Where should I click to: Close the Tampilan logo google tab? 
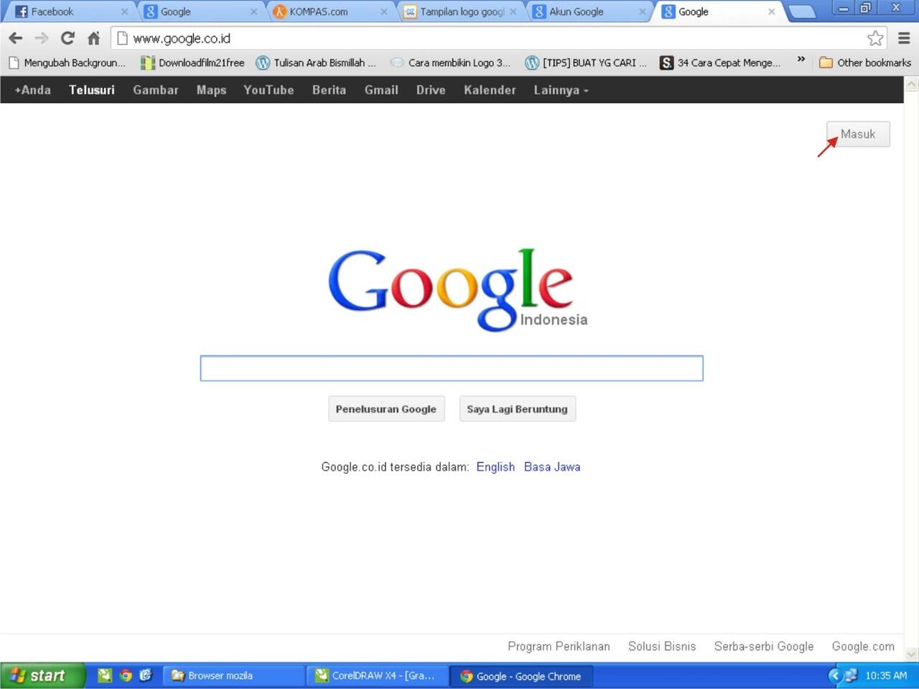(x=513, y=11)
